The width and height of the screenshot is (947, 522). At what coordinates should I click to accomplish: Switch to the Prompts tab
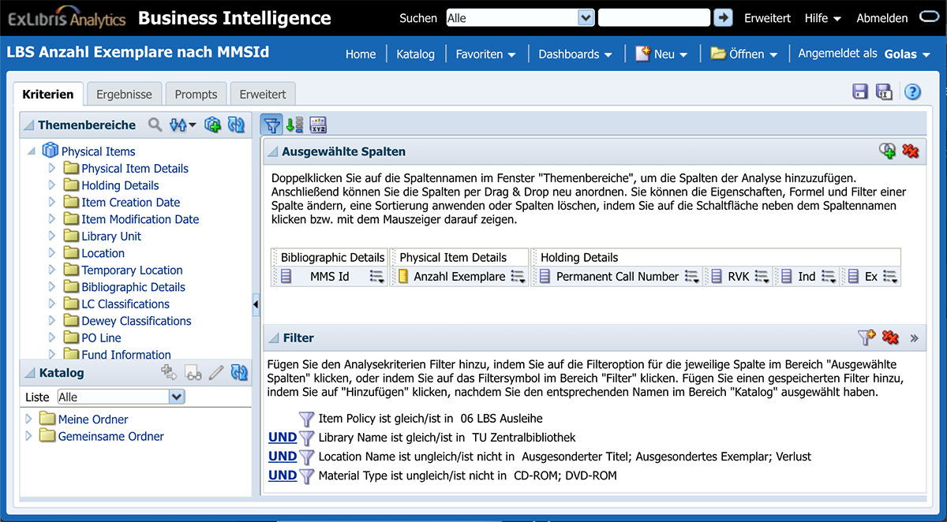(196, 94)
